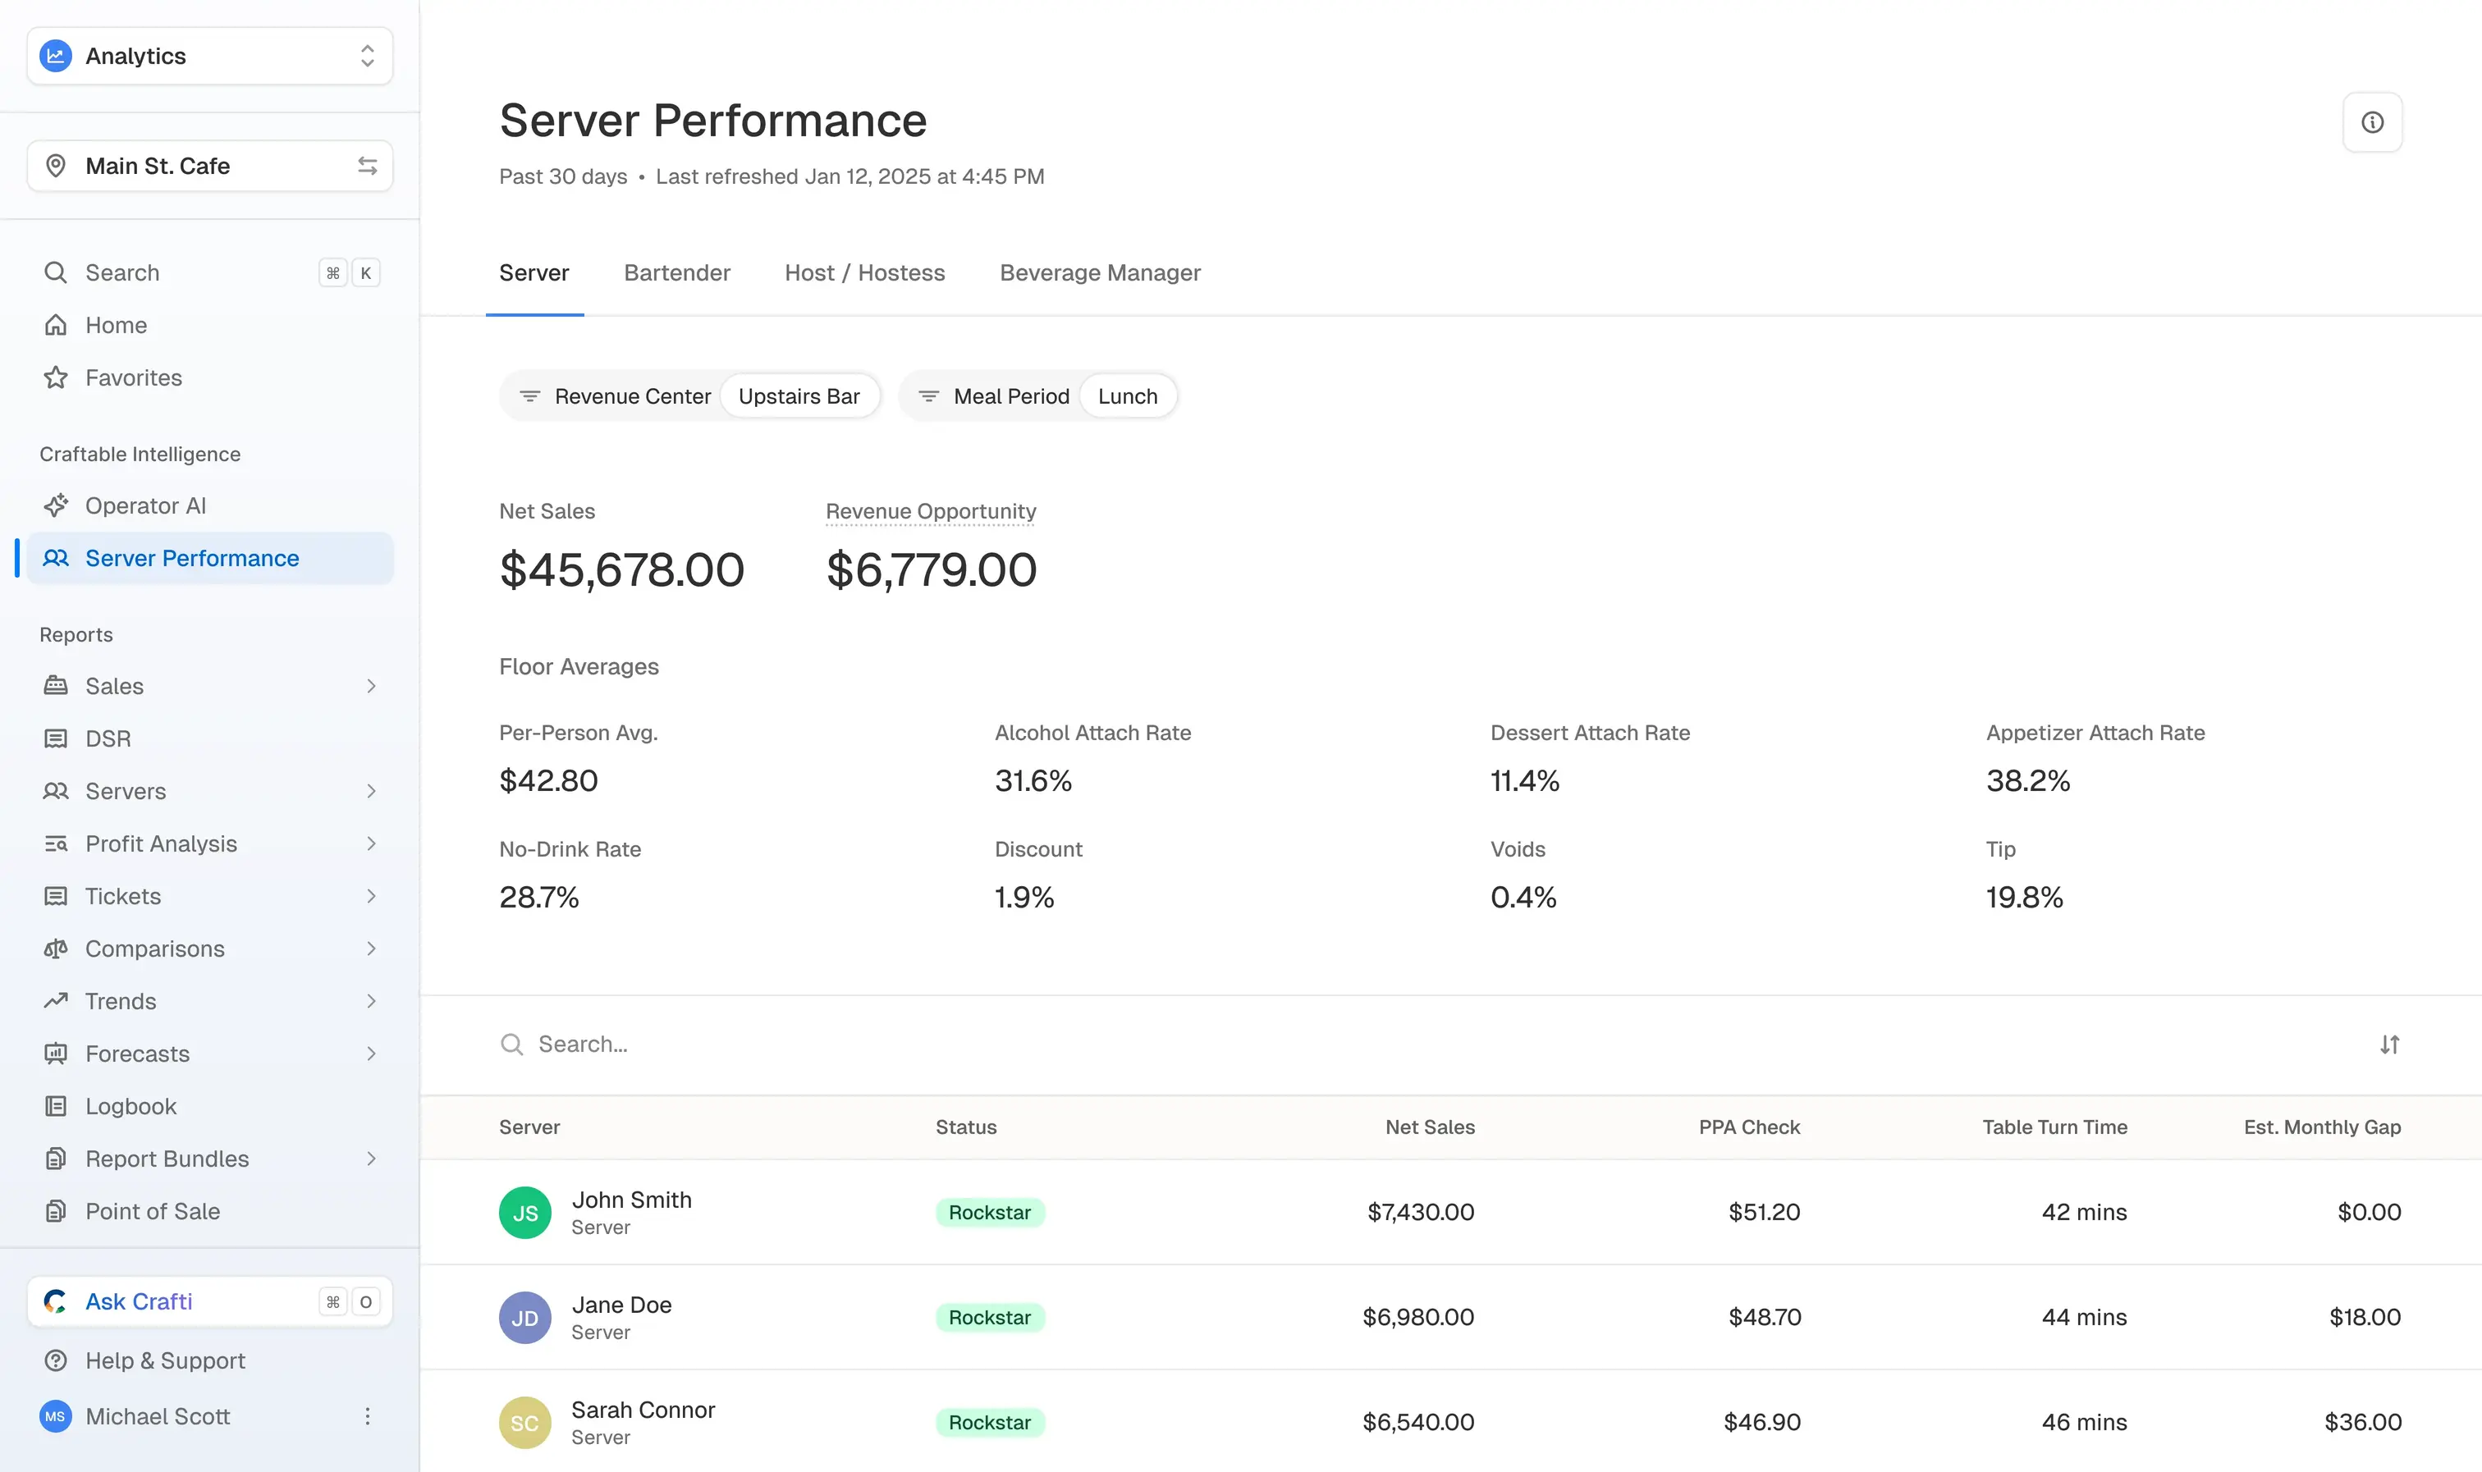Click the sort arrows icon above table

point(2390,1045)
